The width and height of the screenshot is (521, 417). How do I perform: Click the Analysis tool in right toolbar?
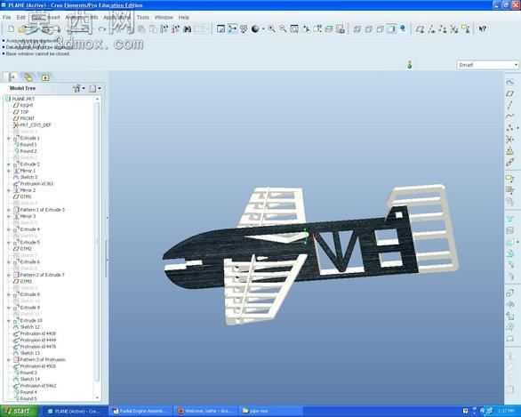pos(509,151)
